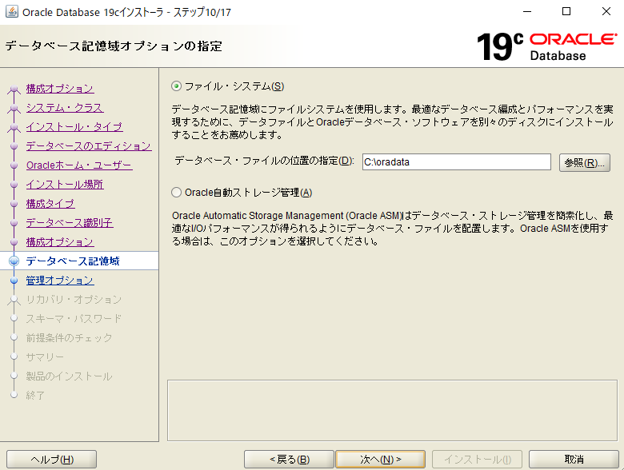
Task: Click the Java installer icon in title bar
Action: point(11,12)
